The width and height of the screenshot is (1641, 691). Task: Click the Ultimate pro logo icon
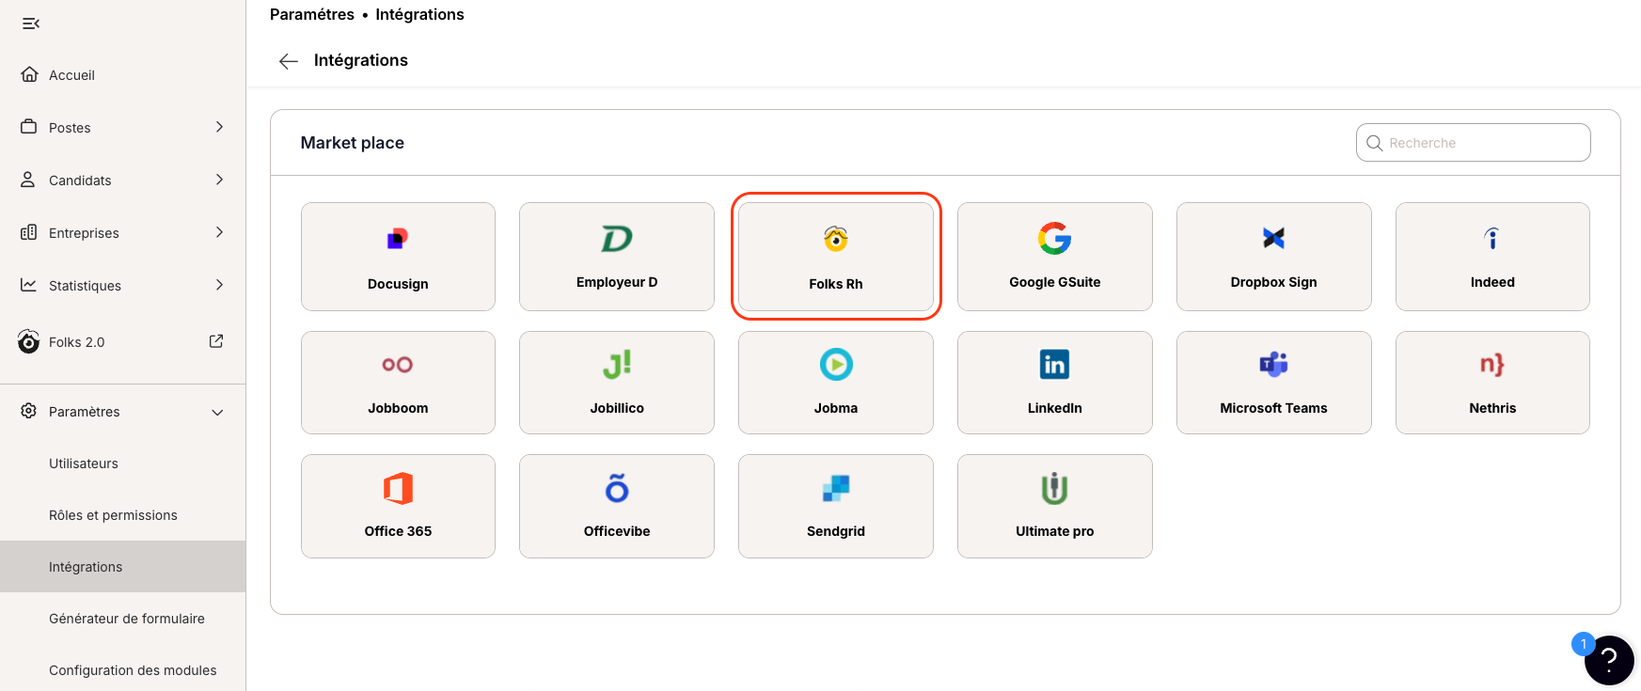pos(1055,489)
